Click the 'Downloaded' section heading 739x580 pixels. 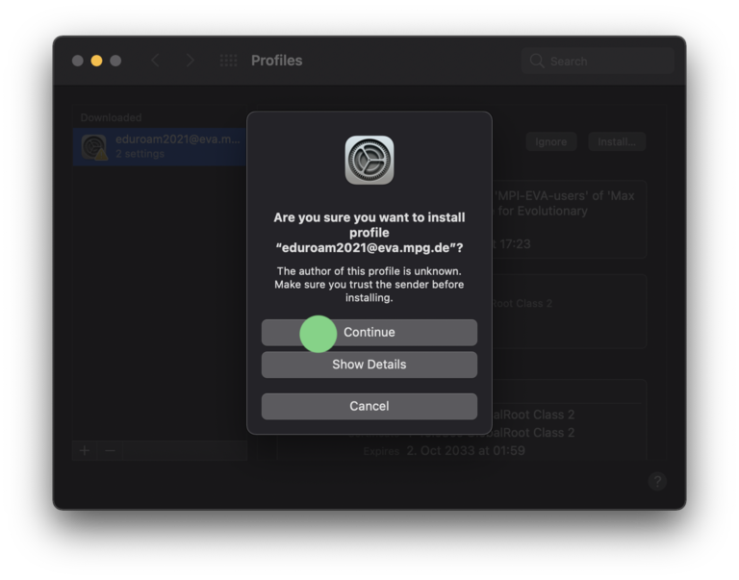point(111,117)
